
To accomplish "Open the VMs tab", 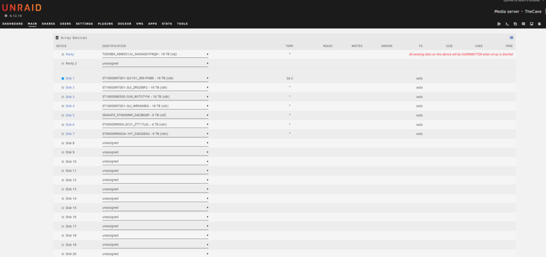I will click(x=140, y=23).
